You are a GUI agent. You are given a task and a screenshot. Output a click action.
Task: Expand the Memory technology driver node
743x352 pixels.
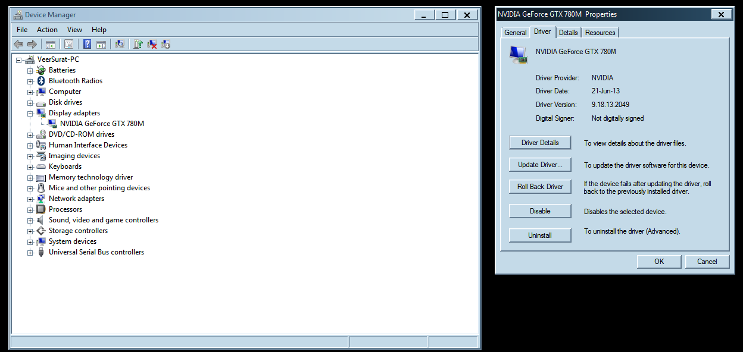tap(30, 178)
